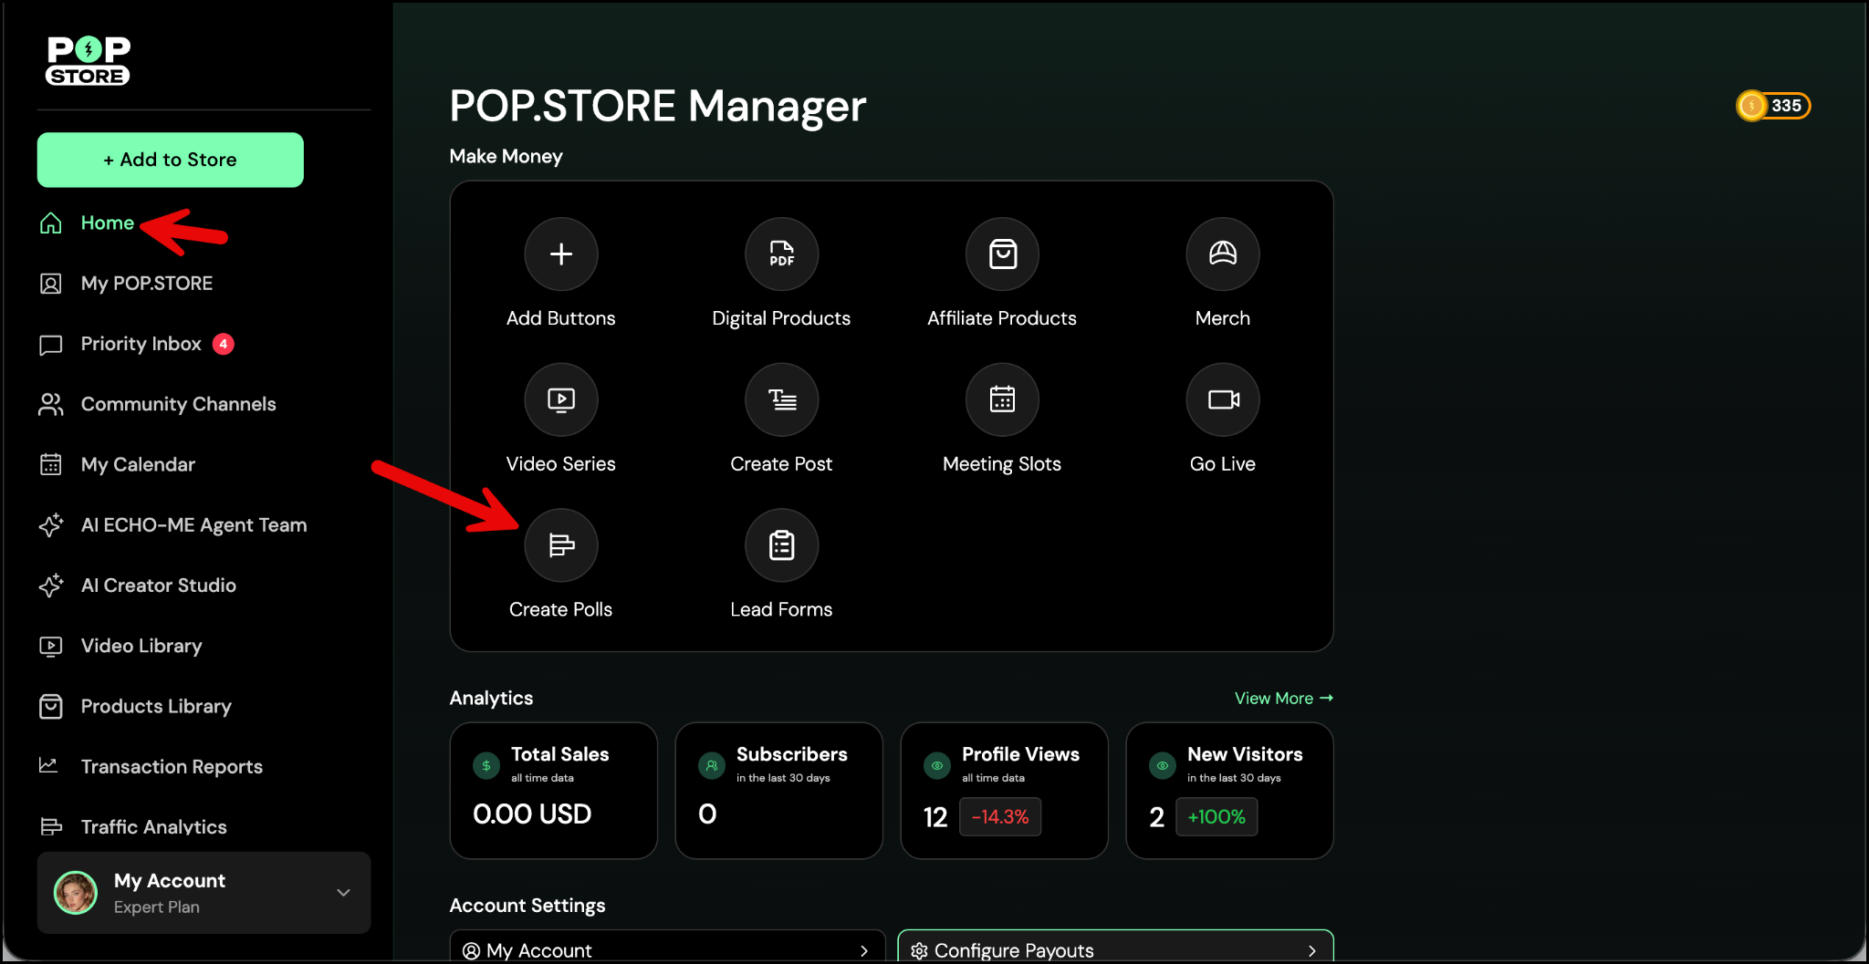1869x964 pixels.
Task: Open Community Channels from sidebar
Action: pos(178,404)
